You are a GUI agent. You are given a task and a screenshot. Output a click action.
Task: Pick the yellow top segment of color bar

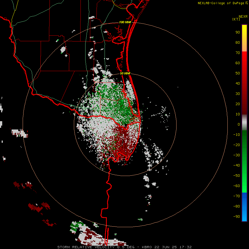(x=244, y=38)
